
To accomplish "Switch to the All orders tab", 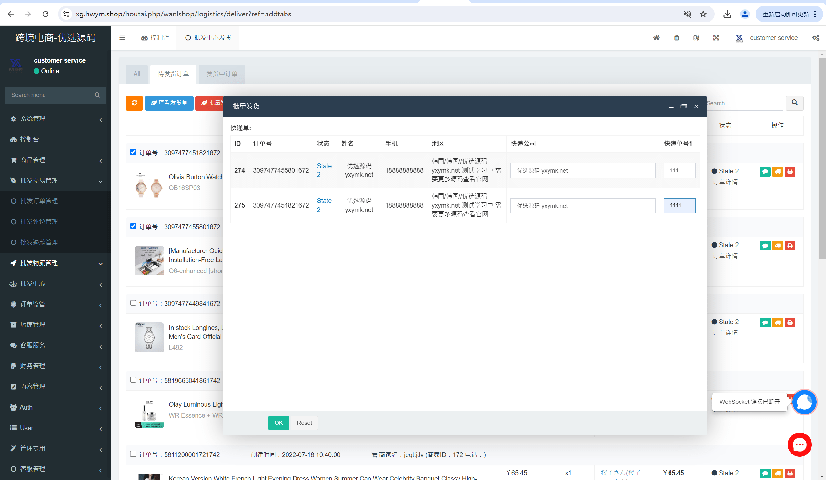I will (137, 74).
